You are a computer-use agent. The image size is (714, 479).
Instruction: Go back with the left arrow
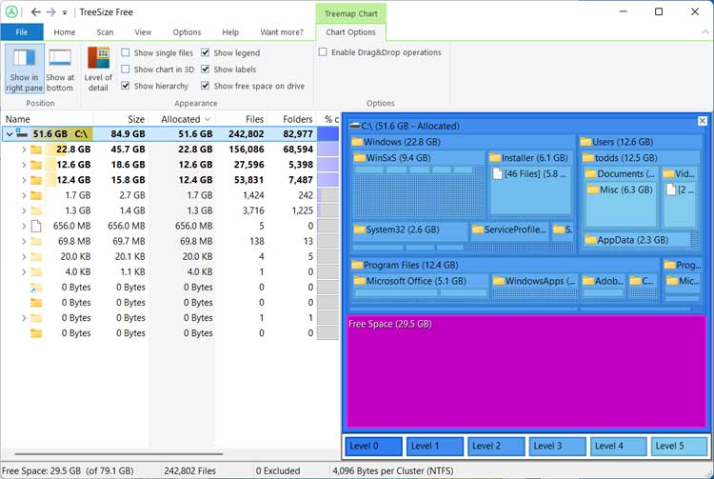35,11
